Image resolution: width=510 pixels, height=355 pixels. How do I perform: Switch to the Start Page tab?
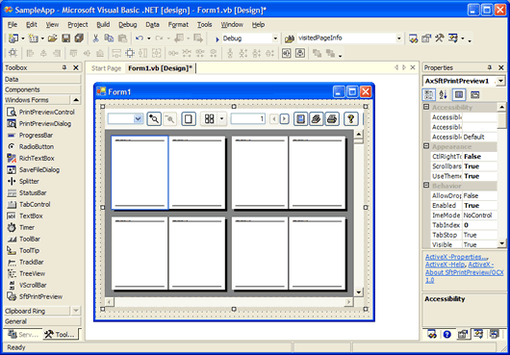point(107,68)
